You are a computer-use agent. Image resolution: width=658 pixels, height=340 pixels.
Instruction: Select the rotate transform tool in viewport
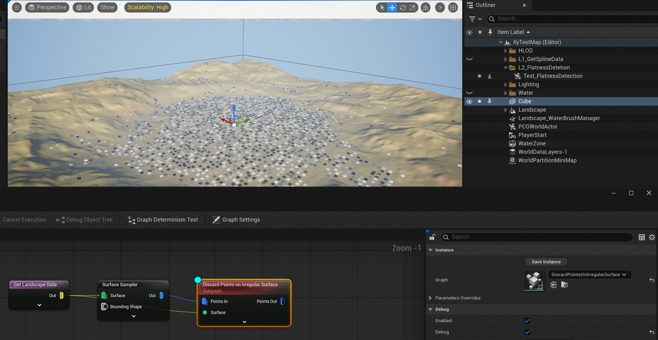(403, 8)
